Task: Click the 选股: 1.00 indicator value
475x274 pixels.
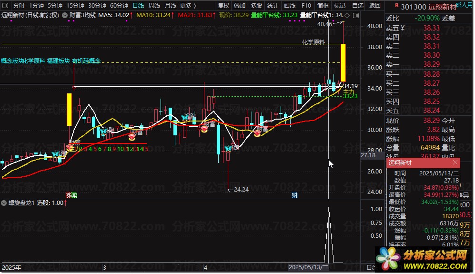Action: [50, 203]
